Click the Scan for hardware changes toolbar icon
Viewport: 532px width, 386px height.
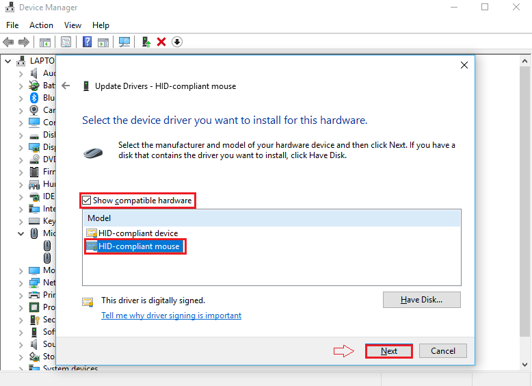coord(124,42)
